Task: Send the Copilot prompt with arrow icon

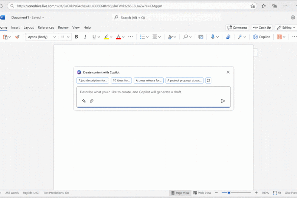Action: click(223, 101)
